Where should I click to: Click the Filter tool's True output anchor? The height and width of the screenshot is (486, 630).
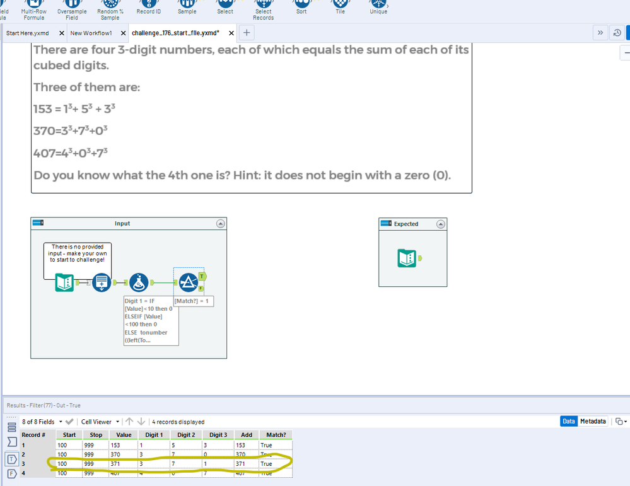202,276
